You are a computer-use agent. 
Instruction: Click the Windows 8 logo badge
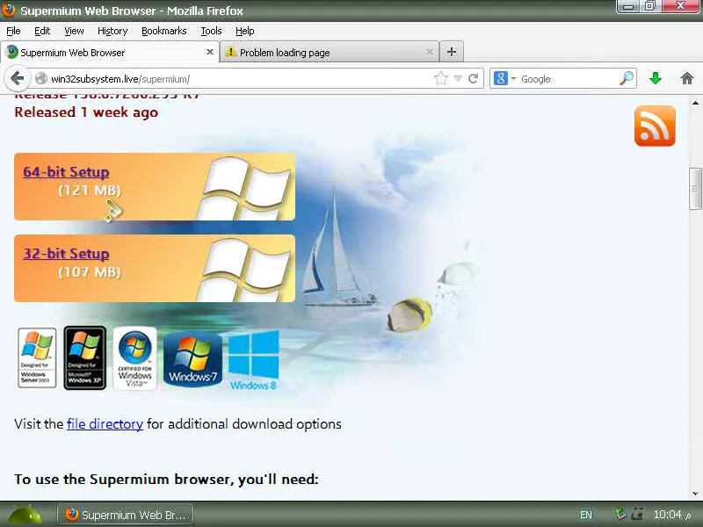[254, 360]
